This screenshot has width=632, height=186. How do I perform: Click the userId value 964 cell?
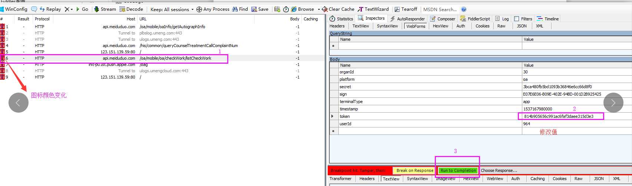tap(576, 124)
